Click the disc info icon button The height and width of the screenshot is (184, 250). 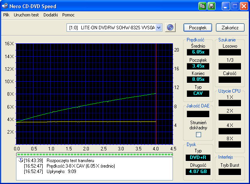(170, 27)
